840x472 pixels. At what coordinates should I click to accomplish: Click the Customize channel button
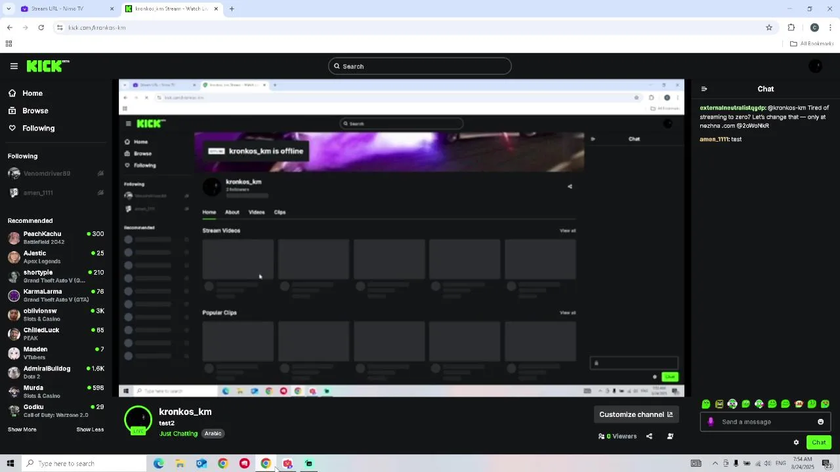pyautogui.click(x=636, y=414)
